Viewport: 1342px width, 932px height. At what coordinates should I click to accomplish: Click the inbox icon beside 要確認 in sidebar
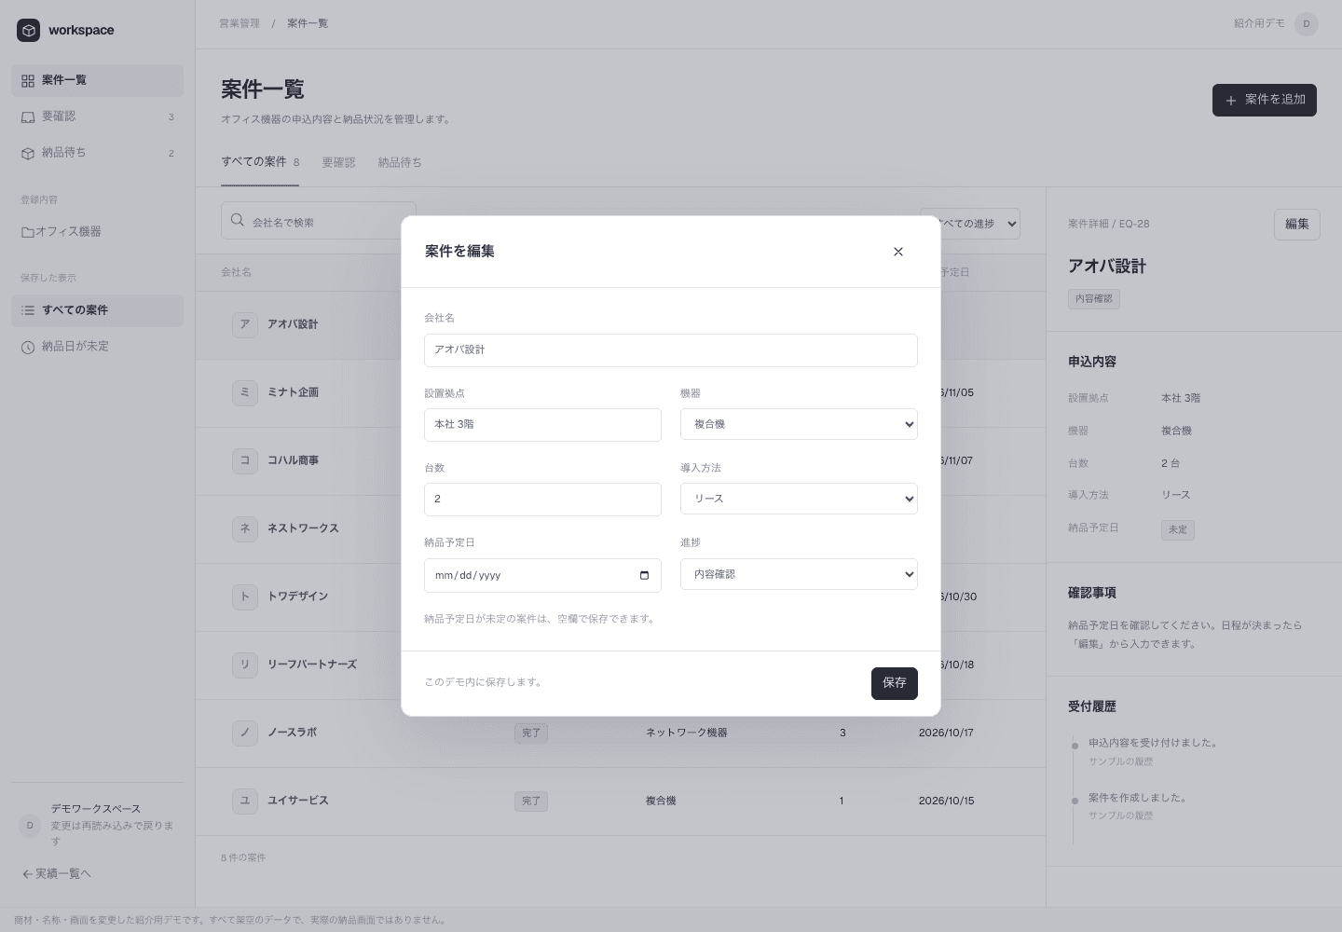point(28,117)
